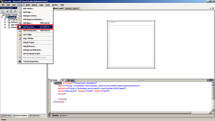Click Show All Files in Solution Explorer toolbar
The image size is (215, 121).
(x=7, y=11)
